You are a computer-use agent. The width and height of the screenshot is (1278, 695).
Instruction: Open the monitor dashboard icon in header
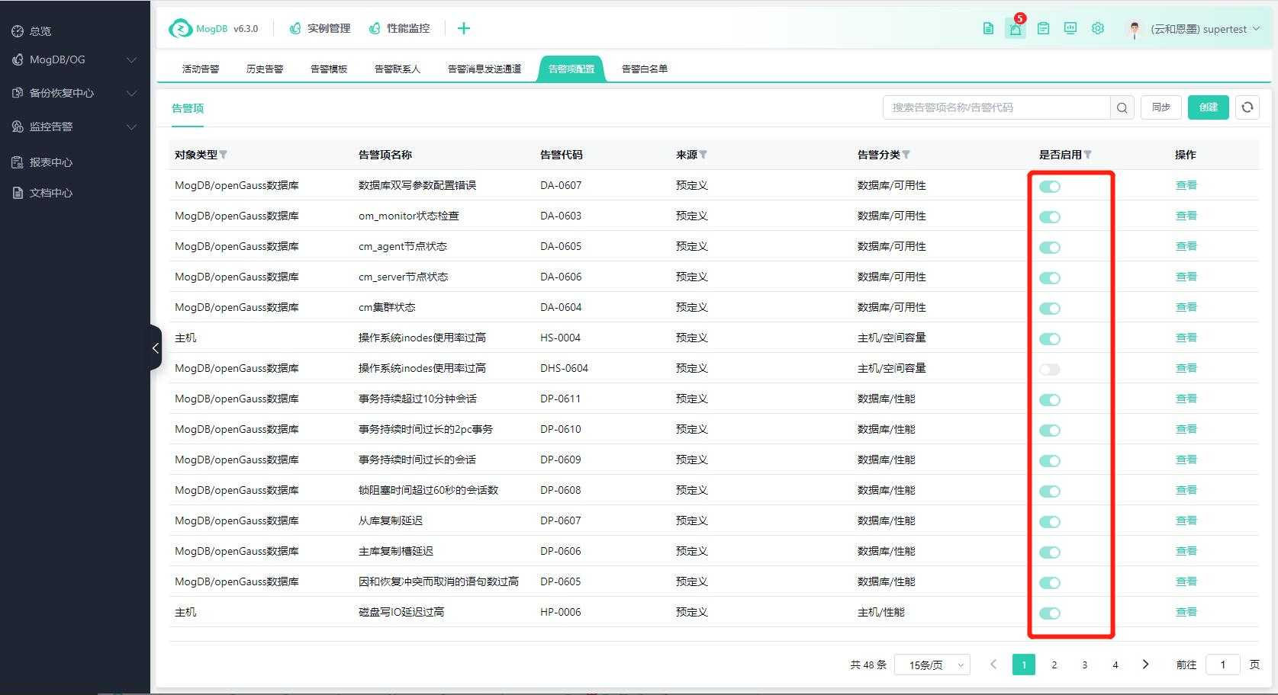[x=1070, y=29]
